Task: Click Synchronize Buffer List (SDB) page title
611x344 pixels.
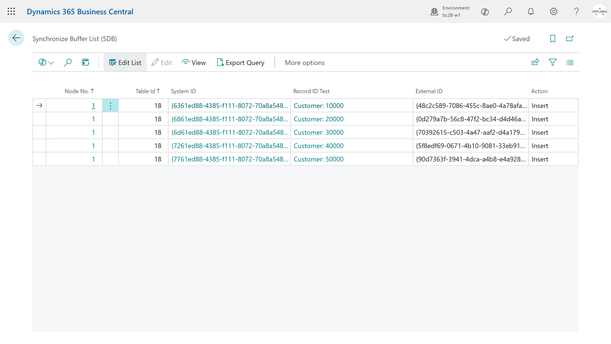Action: (74, 39)
